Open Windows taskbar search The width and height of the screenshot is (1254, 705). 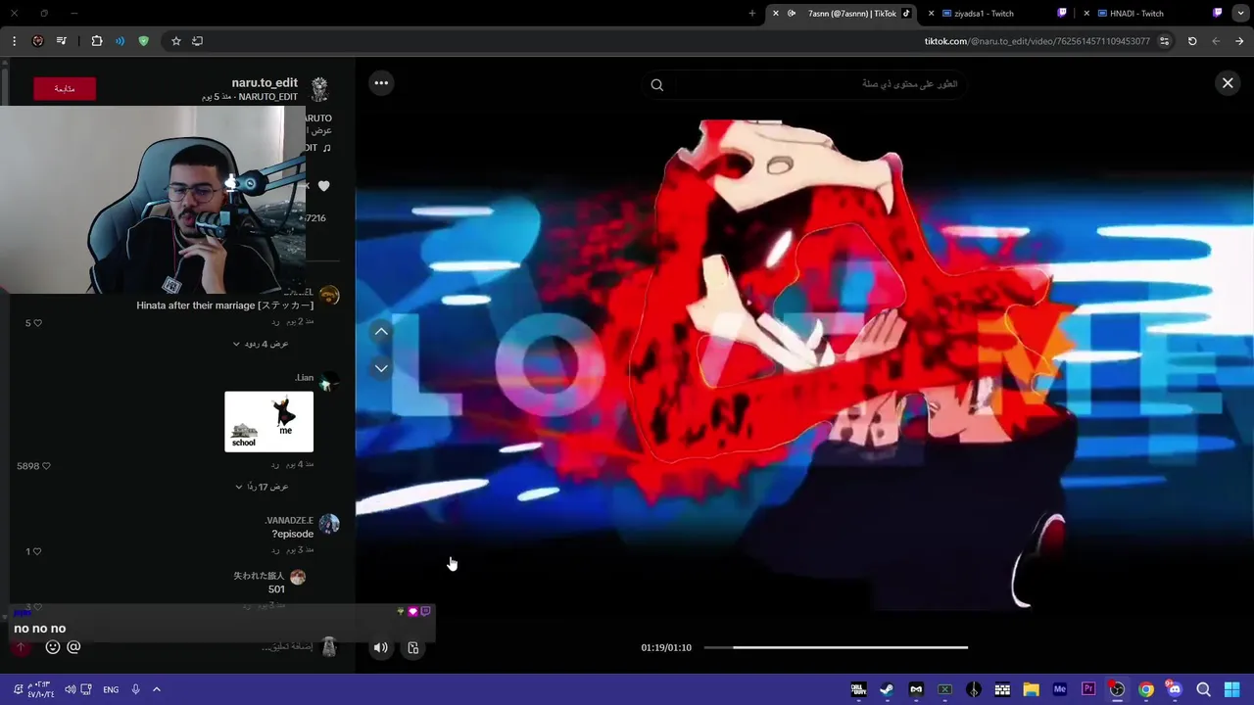1203,689
